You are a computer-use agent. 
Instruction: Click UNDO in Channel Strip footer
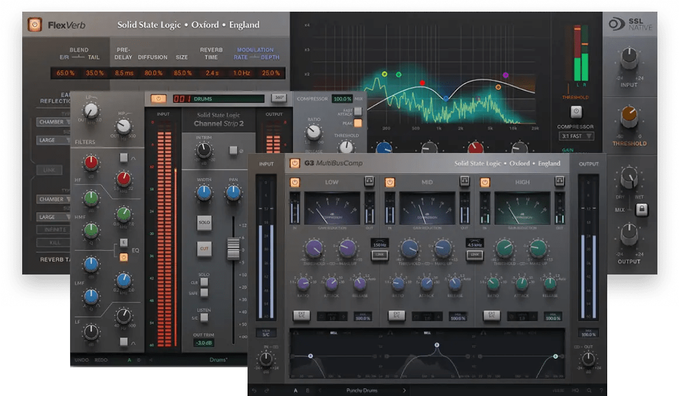[81, 360]
